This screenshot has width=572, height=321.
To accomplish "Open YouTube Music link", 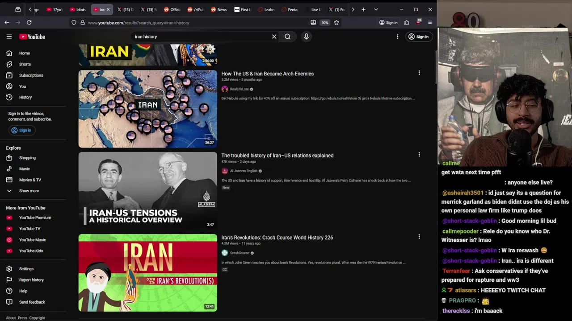I will [32, 240].
